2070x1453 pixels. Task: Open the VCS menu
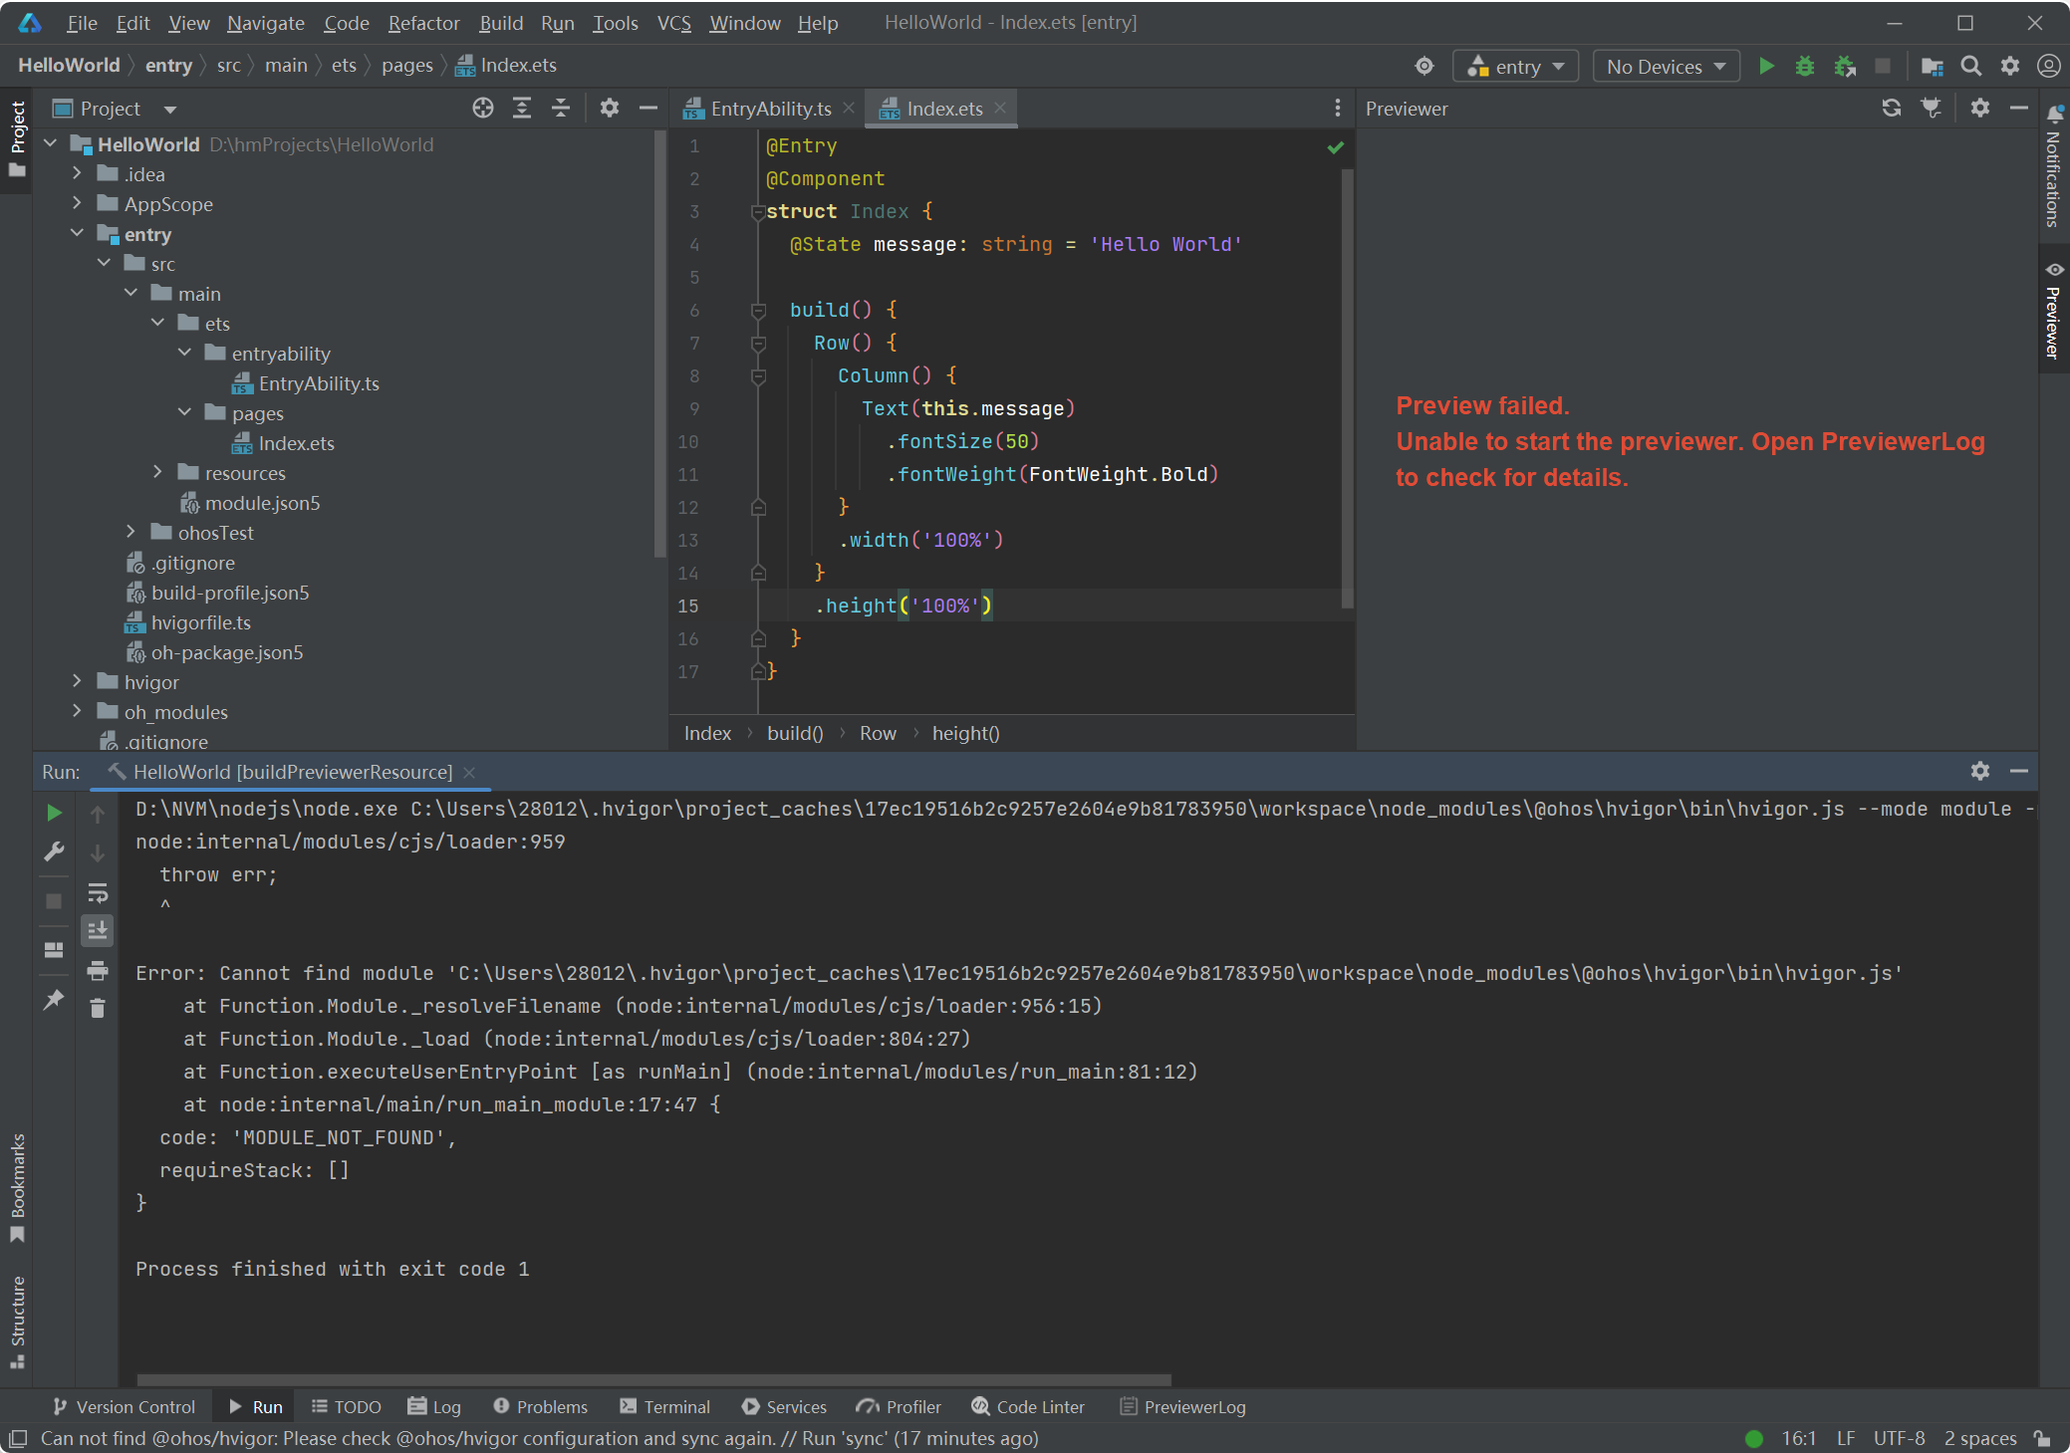[x=674, y=23]
